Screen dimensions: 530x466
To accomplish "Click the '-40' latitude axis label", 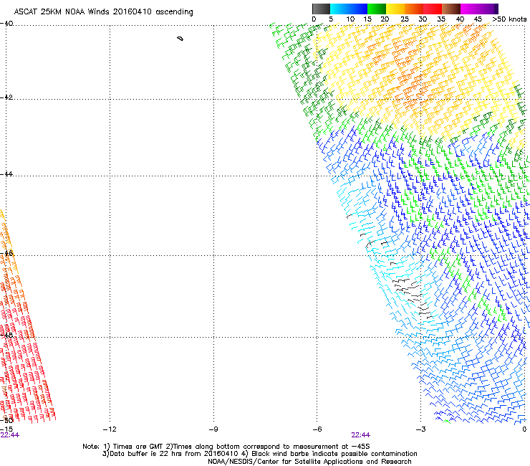I will point(6,24).
